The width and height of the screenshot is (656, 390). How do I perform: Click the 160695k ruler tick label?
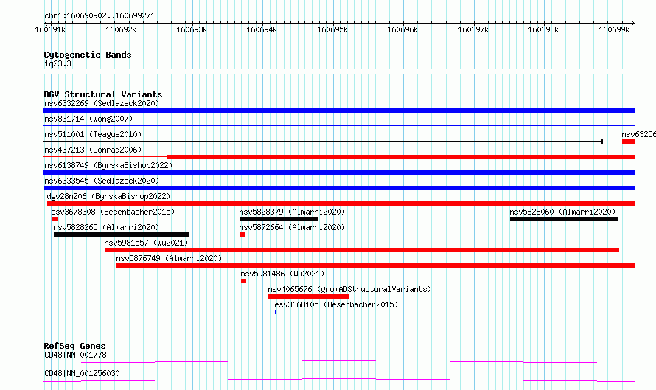pos(332,29)
